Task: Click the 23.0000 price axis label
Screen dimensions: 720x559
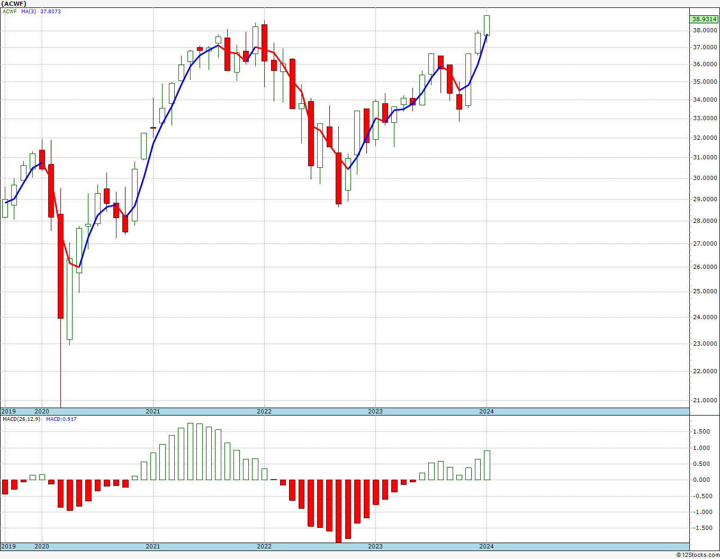Action: point(705,344)
